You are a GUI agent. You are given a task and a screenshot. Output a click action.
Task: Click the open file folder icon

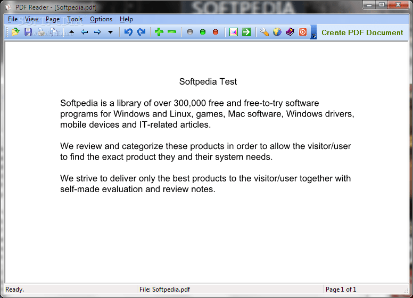tap(15, 32)
